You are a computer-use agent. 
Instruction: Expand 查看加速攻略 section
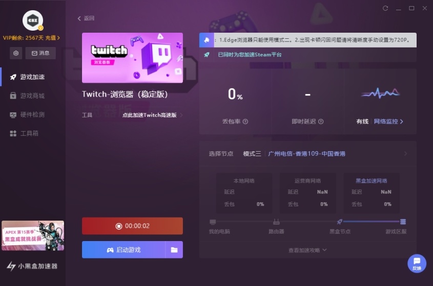[307, 250]
